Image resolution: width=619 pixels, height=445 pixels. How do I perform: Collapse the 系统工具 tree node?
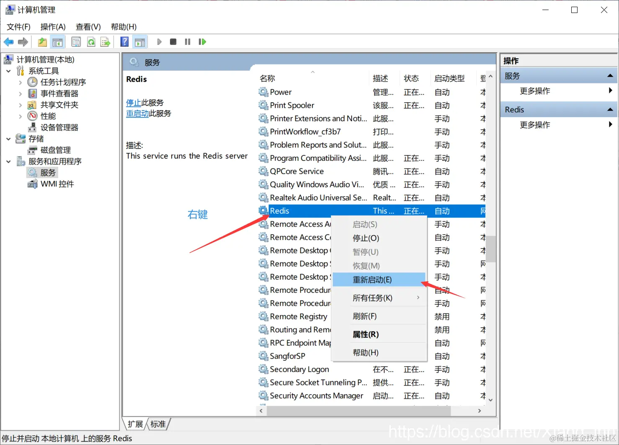(8, 71)
